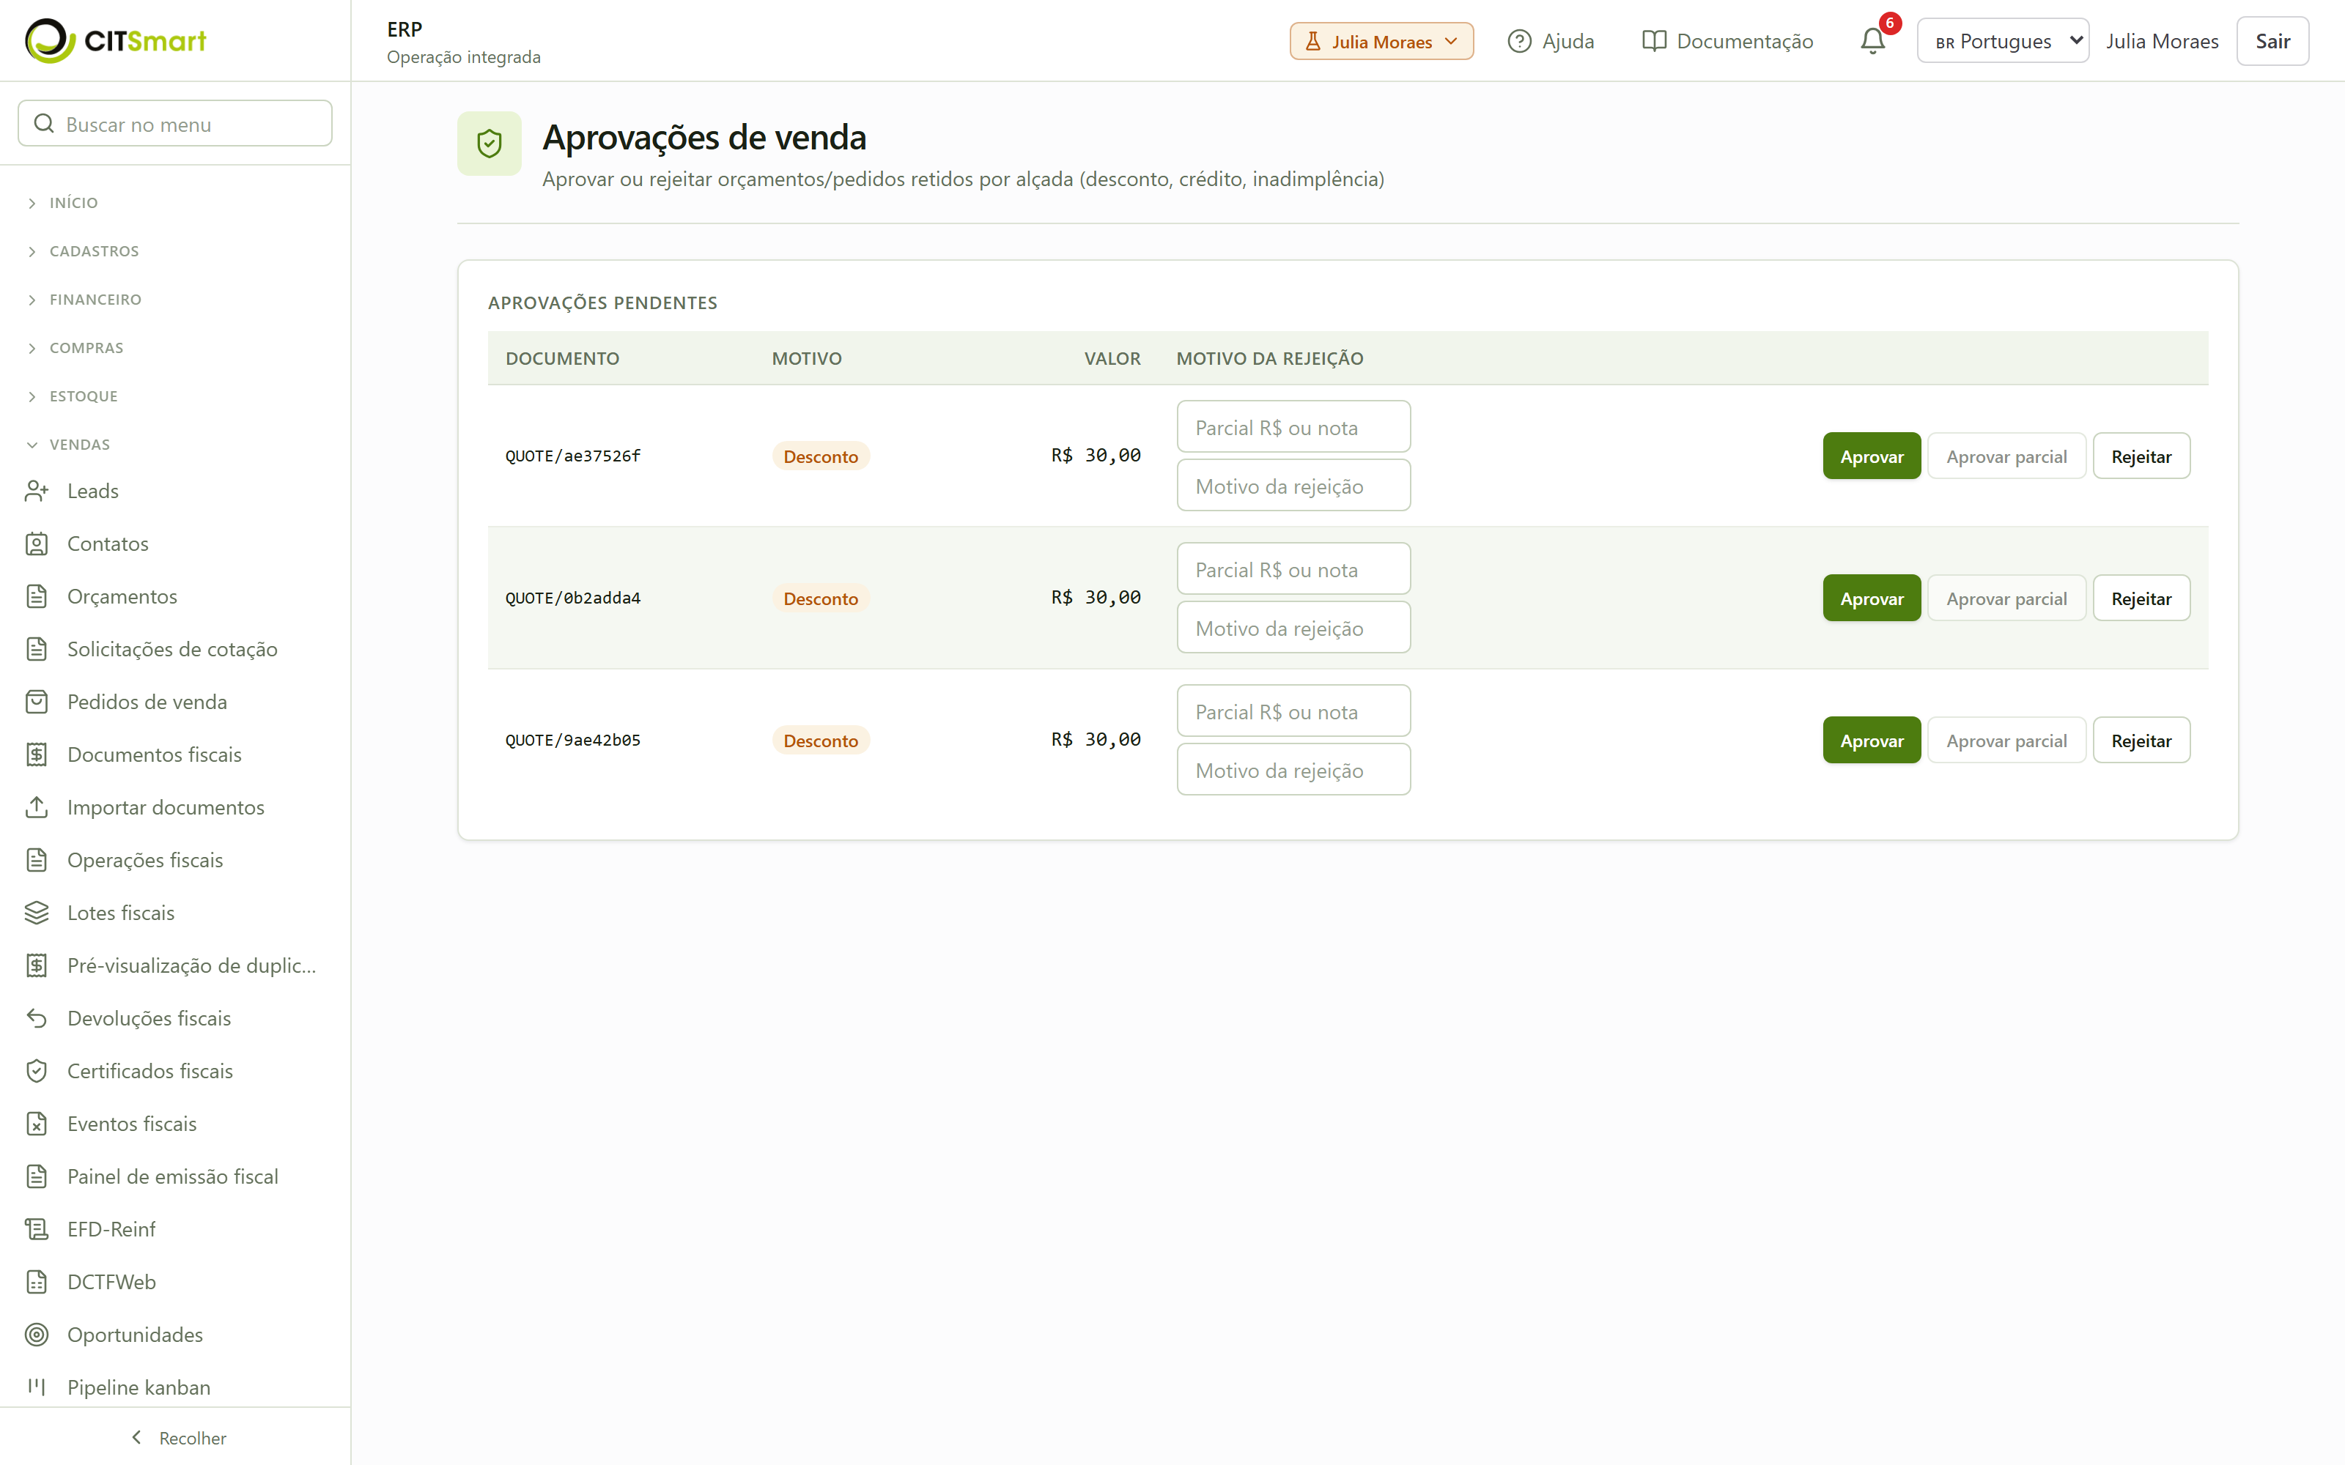Click the Aprovações de venda shield icon
The height and width of the screenshot is (1465, 2345).
490,144
